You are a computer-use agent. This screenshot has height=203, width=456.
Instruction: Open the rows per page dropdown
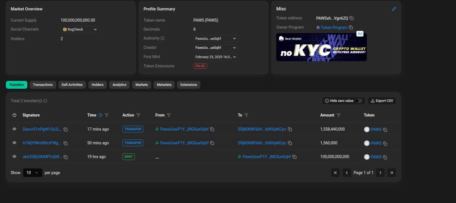click(32, 172)
